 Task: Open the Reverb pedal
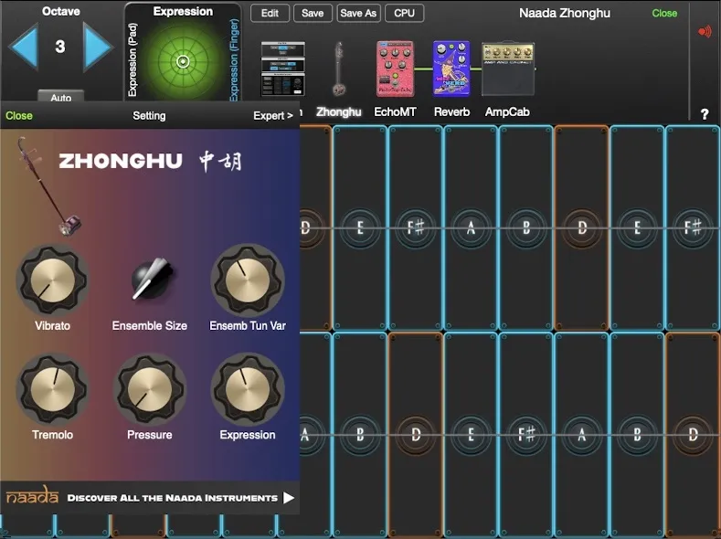[x=451, y=69]
